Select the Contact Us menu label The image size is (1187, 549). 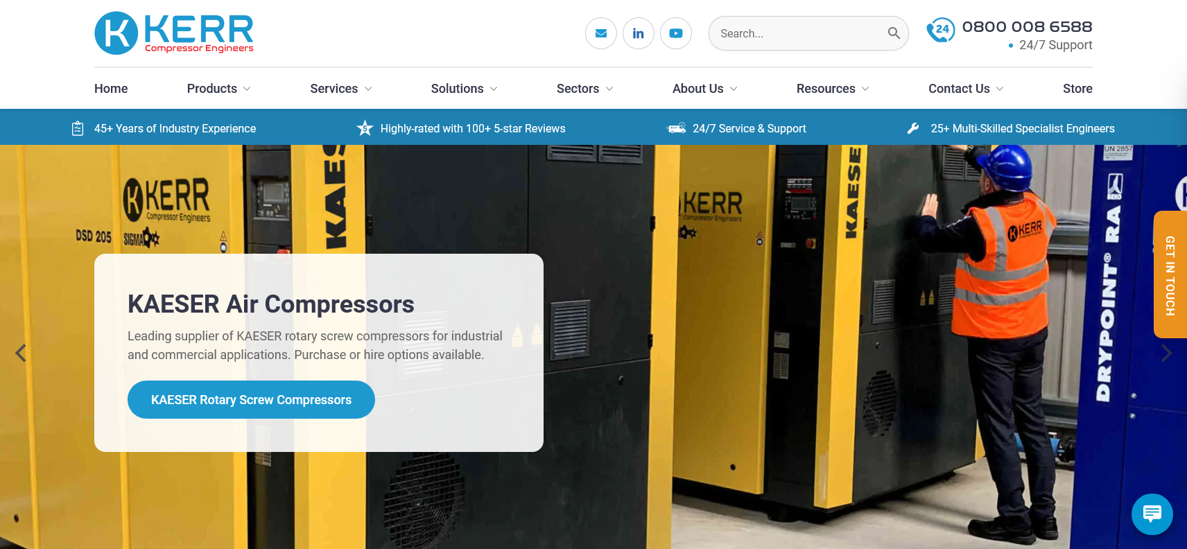(959, 89)
